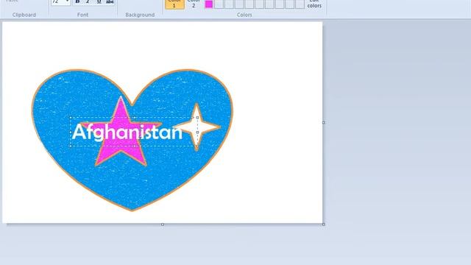Click the canvas right-middle resize handle
This screenshot has width=471, height=265.
click(x=324, y=122)
